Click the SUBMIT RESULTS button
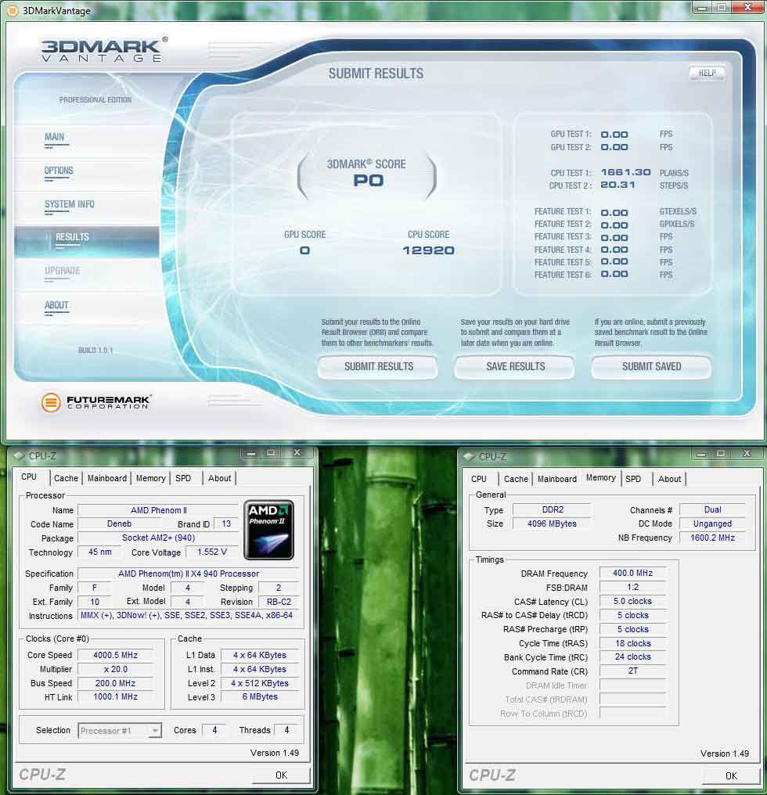767x795 pixels. (x=379, y=366)
